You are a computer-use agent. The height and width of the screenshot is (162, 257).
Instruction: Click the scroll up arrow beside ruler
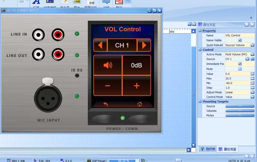click(x=194, y=31)
